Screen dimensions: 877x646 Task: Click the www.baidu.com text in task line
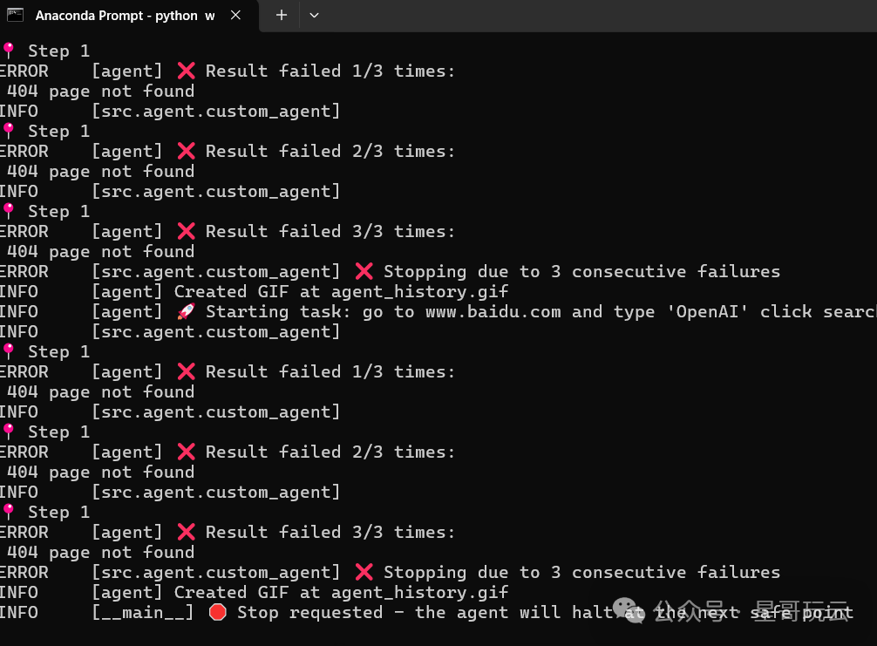(493, 311)
